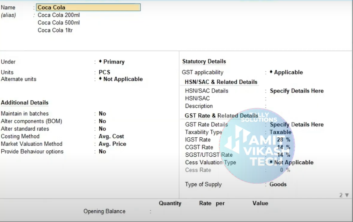This screenshot has height=222, width=353.
Task: Change the Units value PCS
Action: click(x=104, y=72)
